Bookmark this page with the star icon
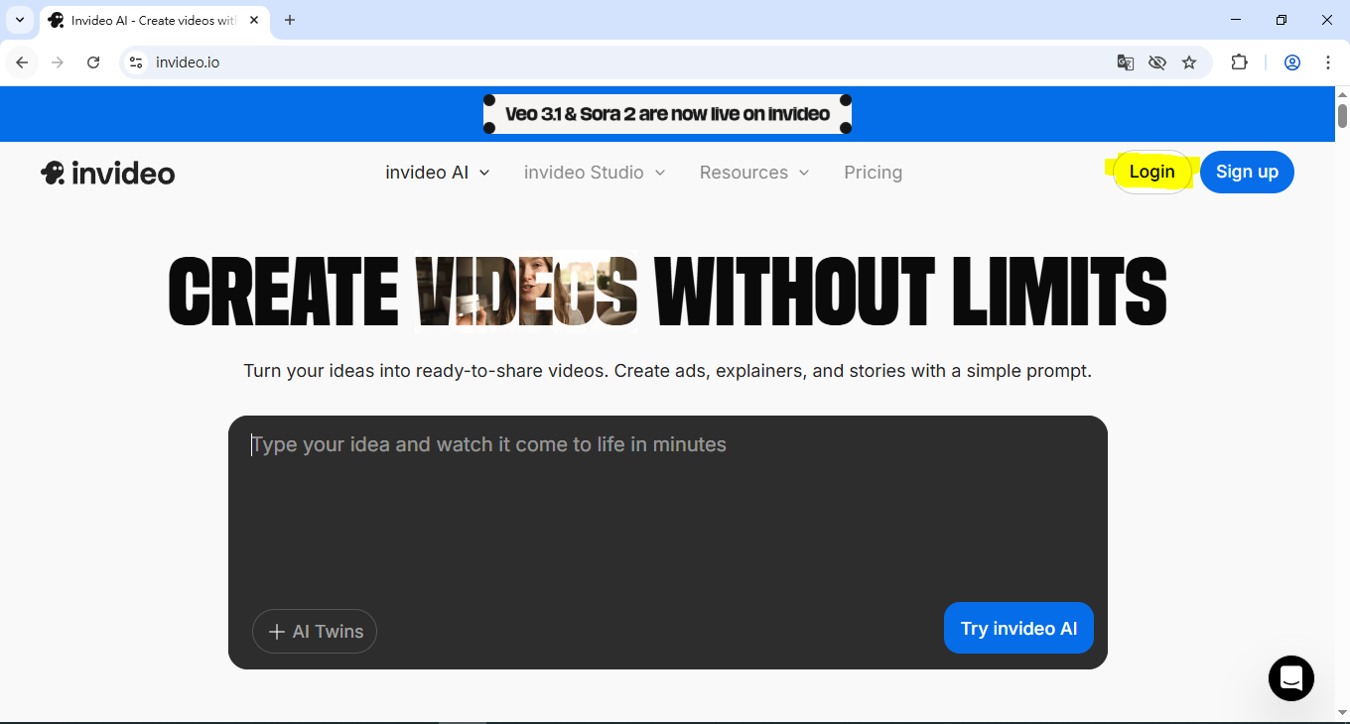This screenshot has height=724, width=1350. 1189,62
